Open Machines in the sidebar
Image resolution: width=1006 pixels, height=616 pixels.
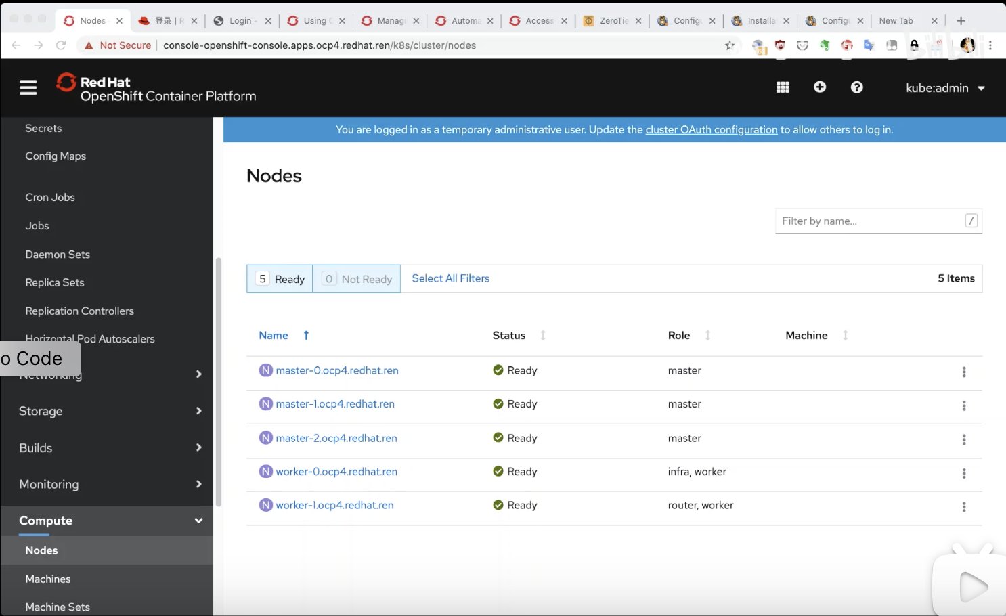[48, 579]
